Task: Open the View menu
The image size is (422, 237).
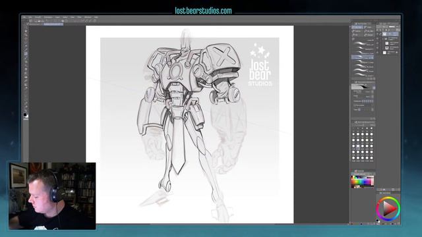Action: [x=73, y=17]
